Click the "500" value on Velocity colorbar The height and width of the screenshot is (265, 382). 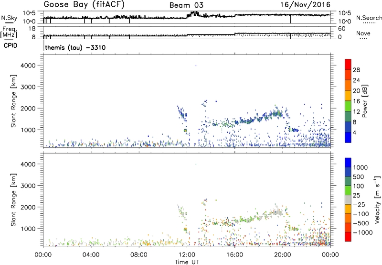coord(359,177)
